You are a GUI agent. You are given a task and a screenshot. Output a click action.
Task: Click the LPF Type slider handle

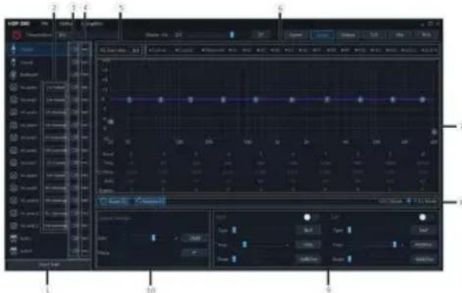(x=349, y=230)
